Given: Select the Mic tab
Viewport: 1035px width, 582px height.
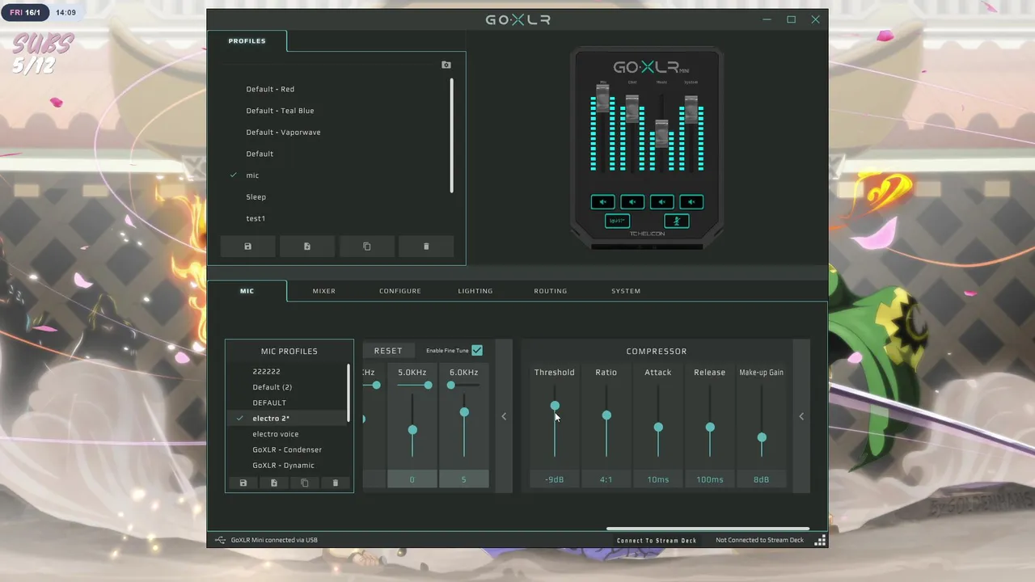Looking at the screenshot, I should pyautogui.click(x=247, y=291).
